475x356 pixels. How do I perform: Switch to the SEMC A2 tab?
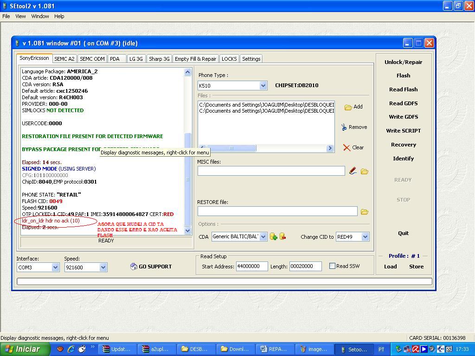tap(64, 59)
